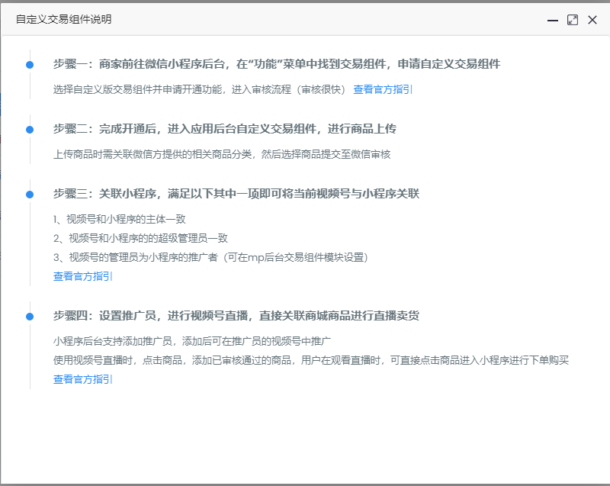The image size is (610, 486).
Task: Click the blue dot for 步骤四
Action: click(30, 317)
